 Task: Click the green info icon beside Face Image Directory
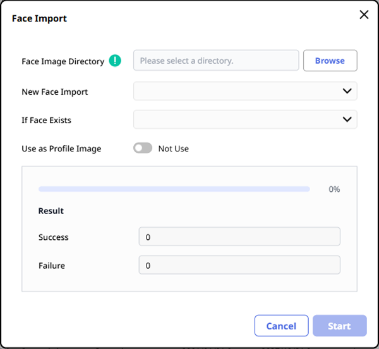115,61
